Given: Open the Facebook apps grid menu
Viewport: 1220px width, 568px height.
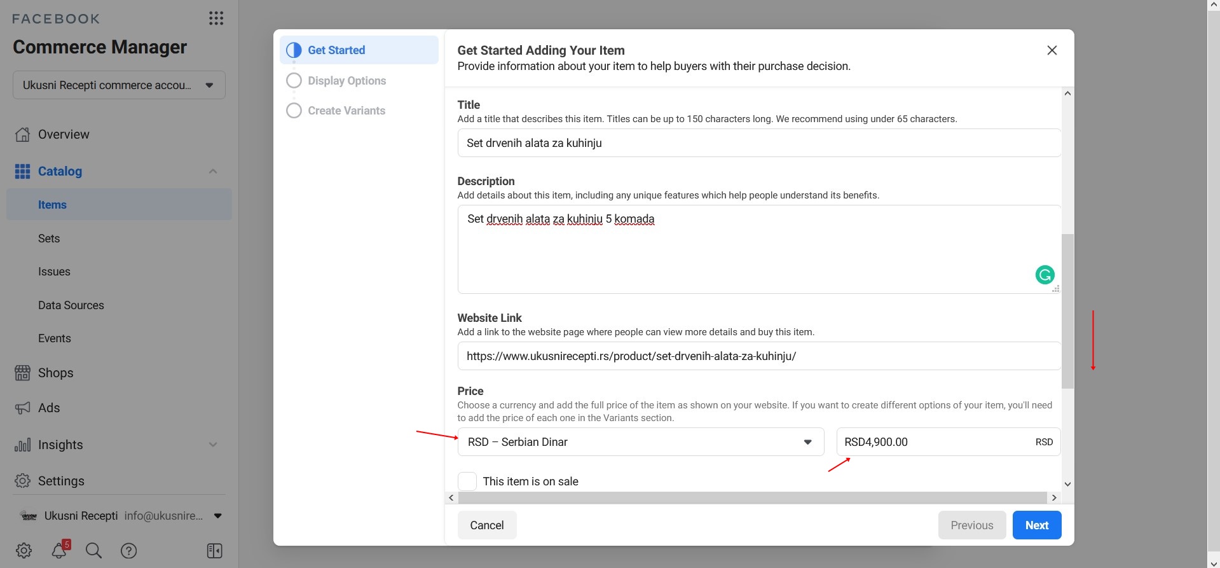Looking at the screenshot, I should (216, 18).
